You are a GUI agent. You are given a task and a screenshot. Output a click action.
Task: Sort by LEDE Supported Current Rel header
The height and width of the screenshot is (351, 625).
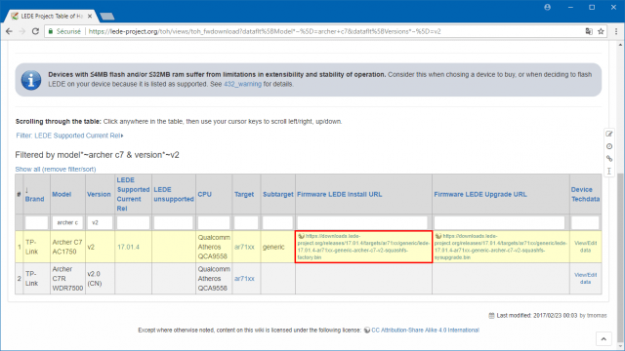point(133,194)
